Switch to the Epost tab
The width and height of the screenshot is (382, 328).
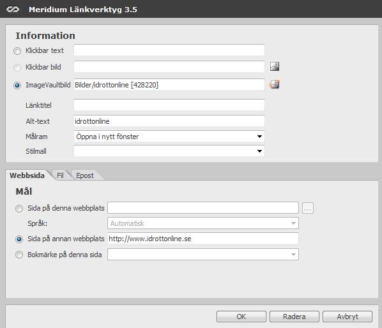click(85, 175)
